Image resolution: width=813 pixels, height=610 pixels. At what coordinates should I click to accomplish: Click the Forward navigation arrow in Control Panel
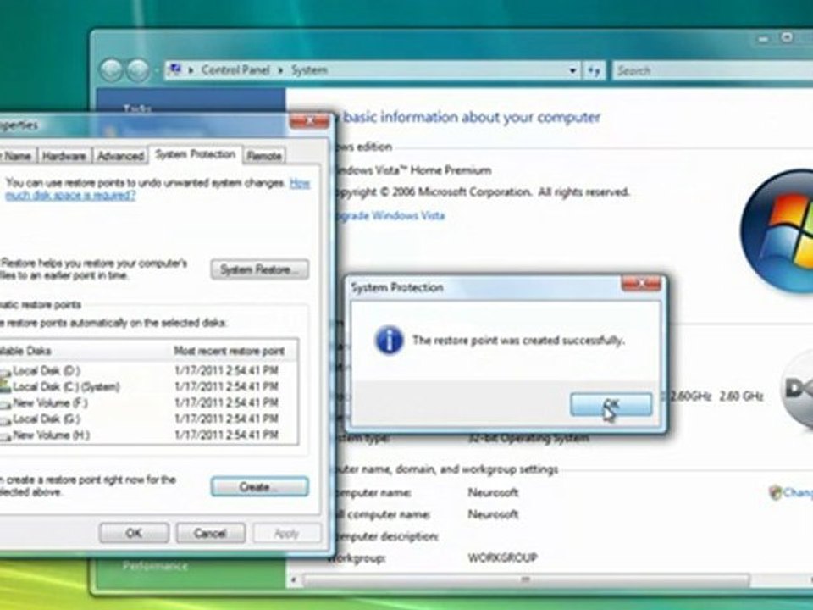tap(138, 70)
